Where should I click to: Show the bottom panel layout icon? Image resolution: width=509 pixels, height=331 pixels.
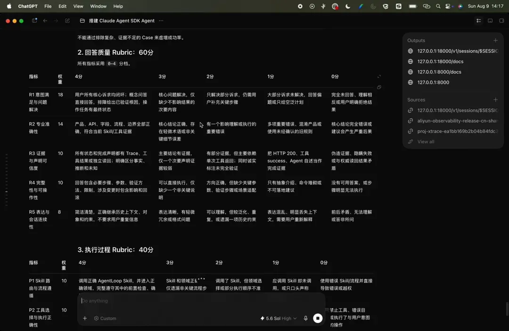pyautogui.click(x=490, y=20)
